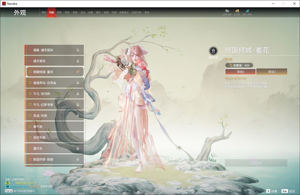The width and height of the screenshot is (300, 195).
Task: Click lock icon on 梨园传奇·丽娘 row
Action: click(78, 159)
